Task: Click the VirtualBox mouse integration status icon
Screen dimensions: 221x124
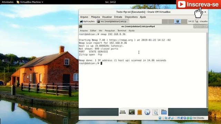Action: 188,118
